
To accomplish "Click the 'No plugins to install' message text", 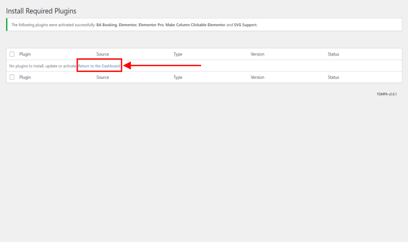I will pos(43,66).
